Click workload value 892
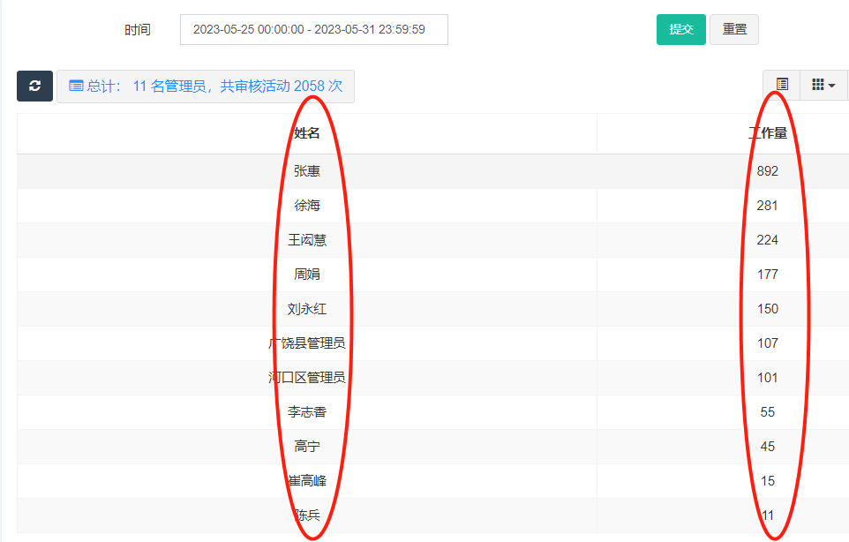The image size is (849, 542). coord(767,171)
